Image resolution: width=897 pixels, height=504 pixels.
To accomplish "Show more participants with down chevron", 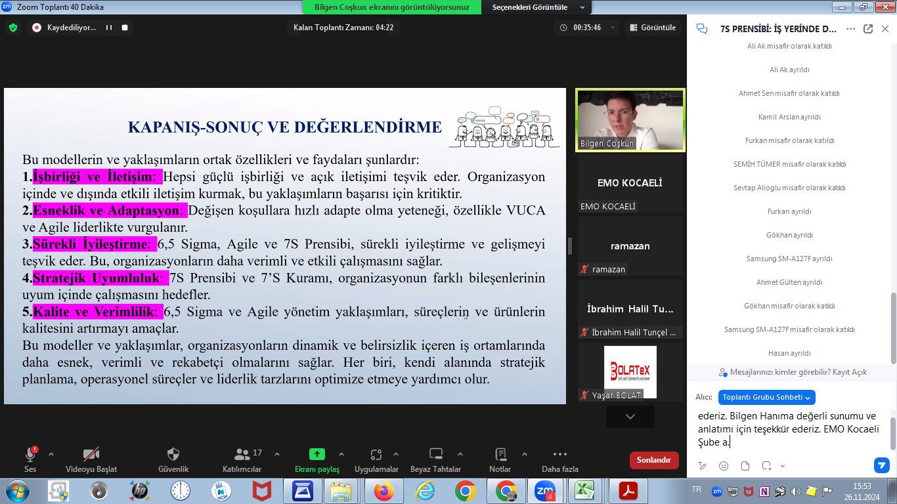I will point(630,417).
